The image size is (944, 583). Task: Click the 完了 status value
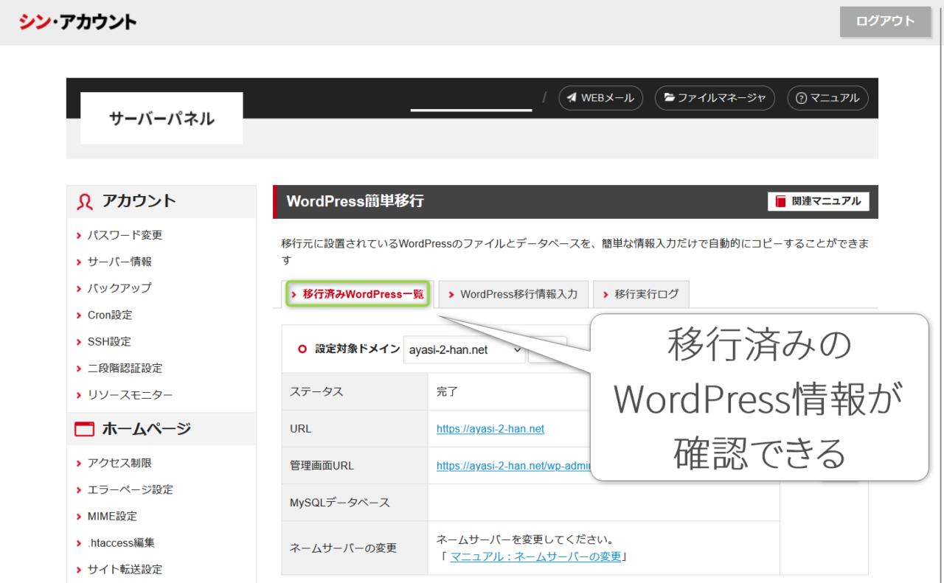point(447,392)
